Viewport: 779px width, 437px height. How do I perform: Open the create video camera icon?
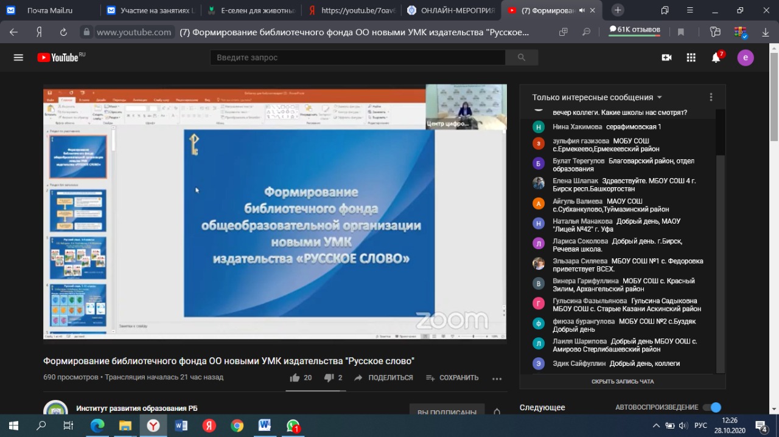[666, 58]
